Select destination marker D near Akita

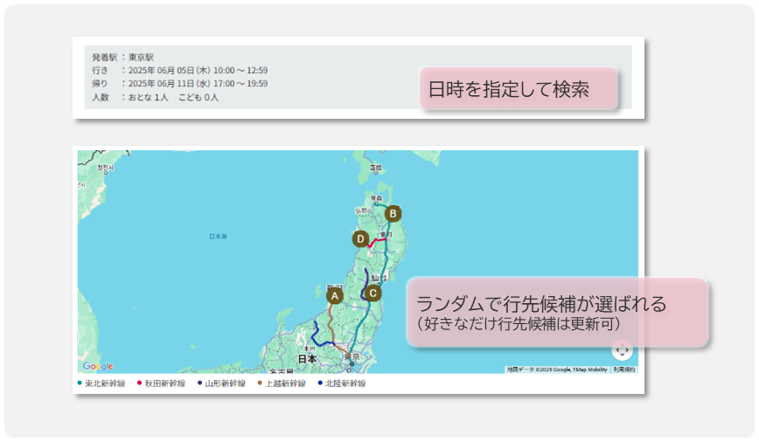[x=360, y=238]
